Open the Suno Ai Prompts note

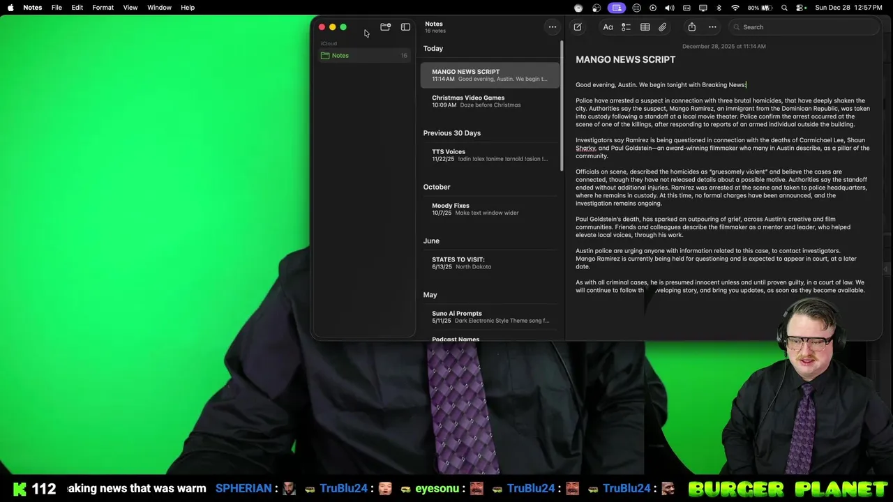[x=490, y=317]
